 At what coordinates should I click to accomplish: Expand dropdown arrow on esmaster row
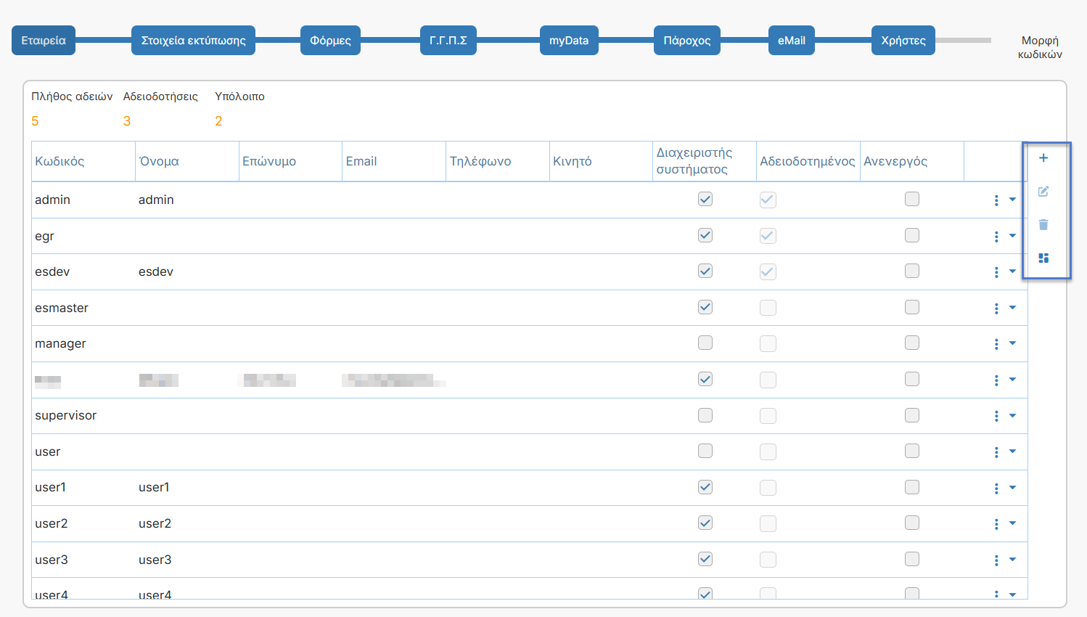[1012, 308]
